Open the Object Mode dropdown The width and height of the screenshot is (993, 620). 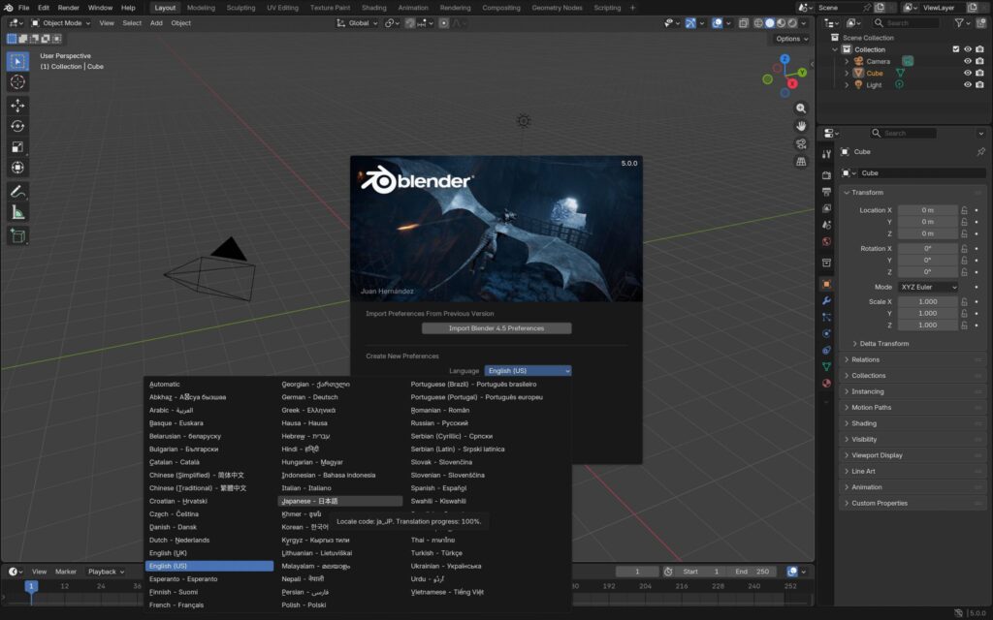[x=61, y=23]
